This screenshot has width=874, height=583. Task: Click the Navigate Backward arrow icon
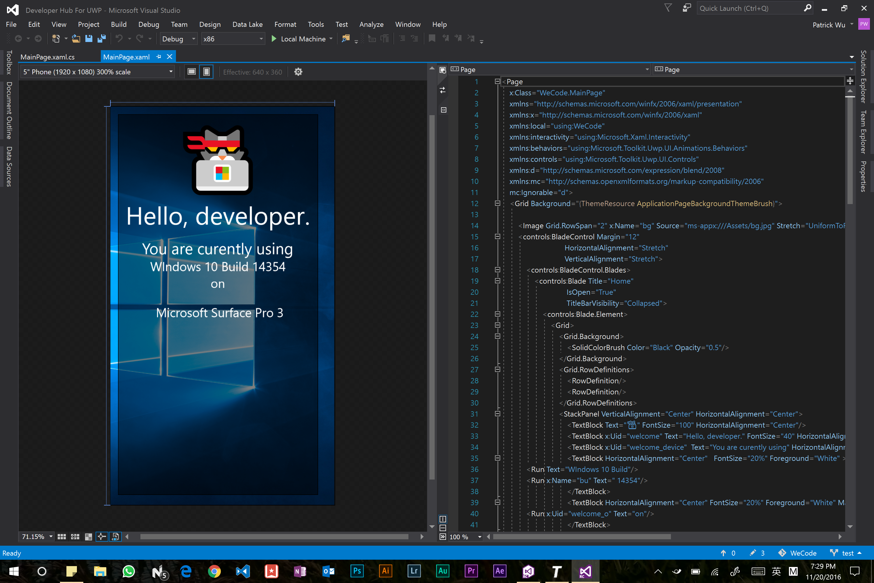[x=18, y=39]
